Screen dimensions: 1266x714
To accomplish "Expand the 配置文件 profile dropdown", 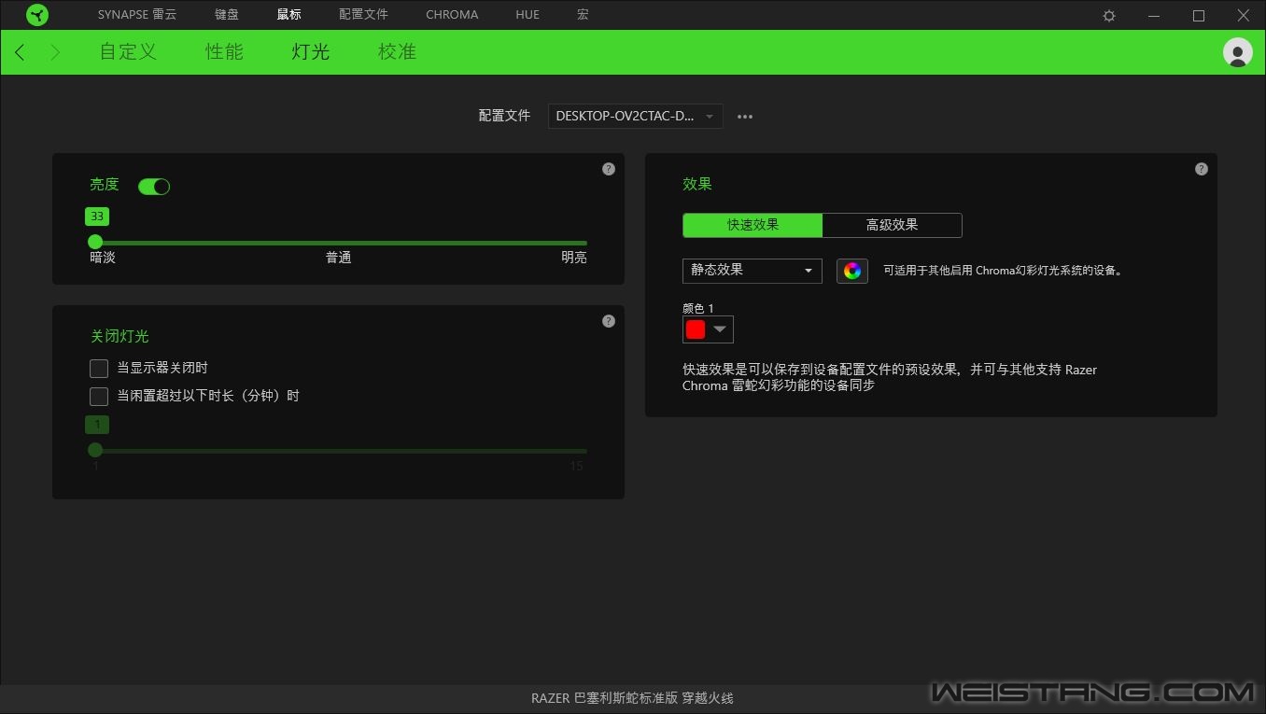I will coord(635,117).
